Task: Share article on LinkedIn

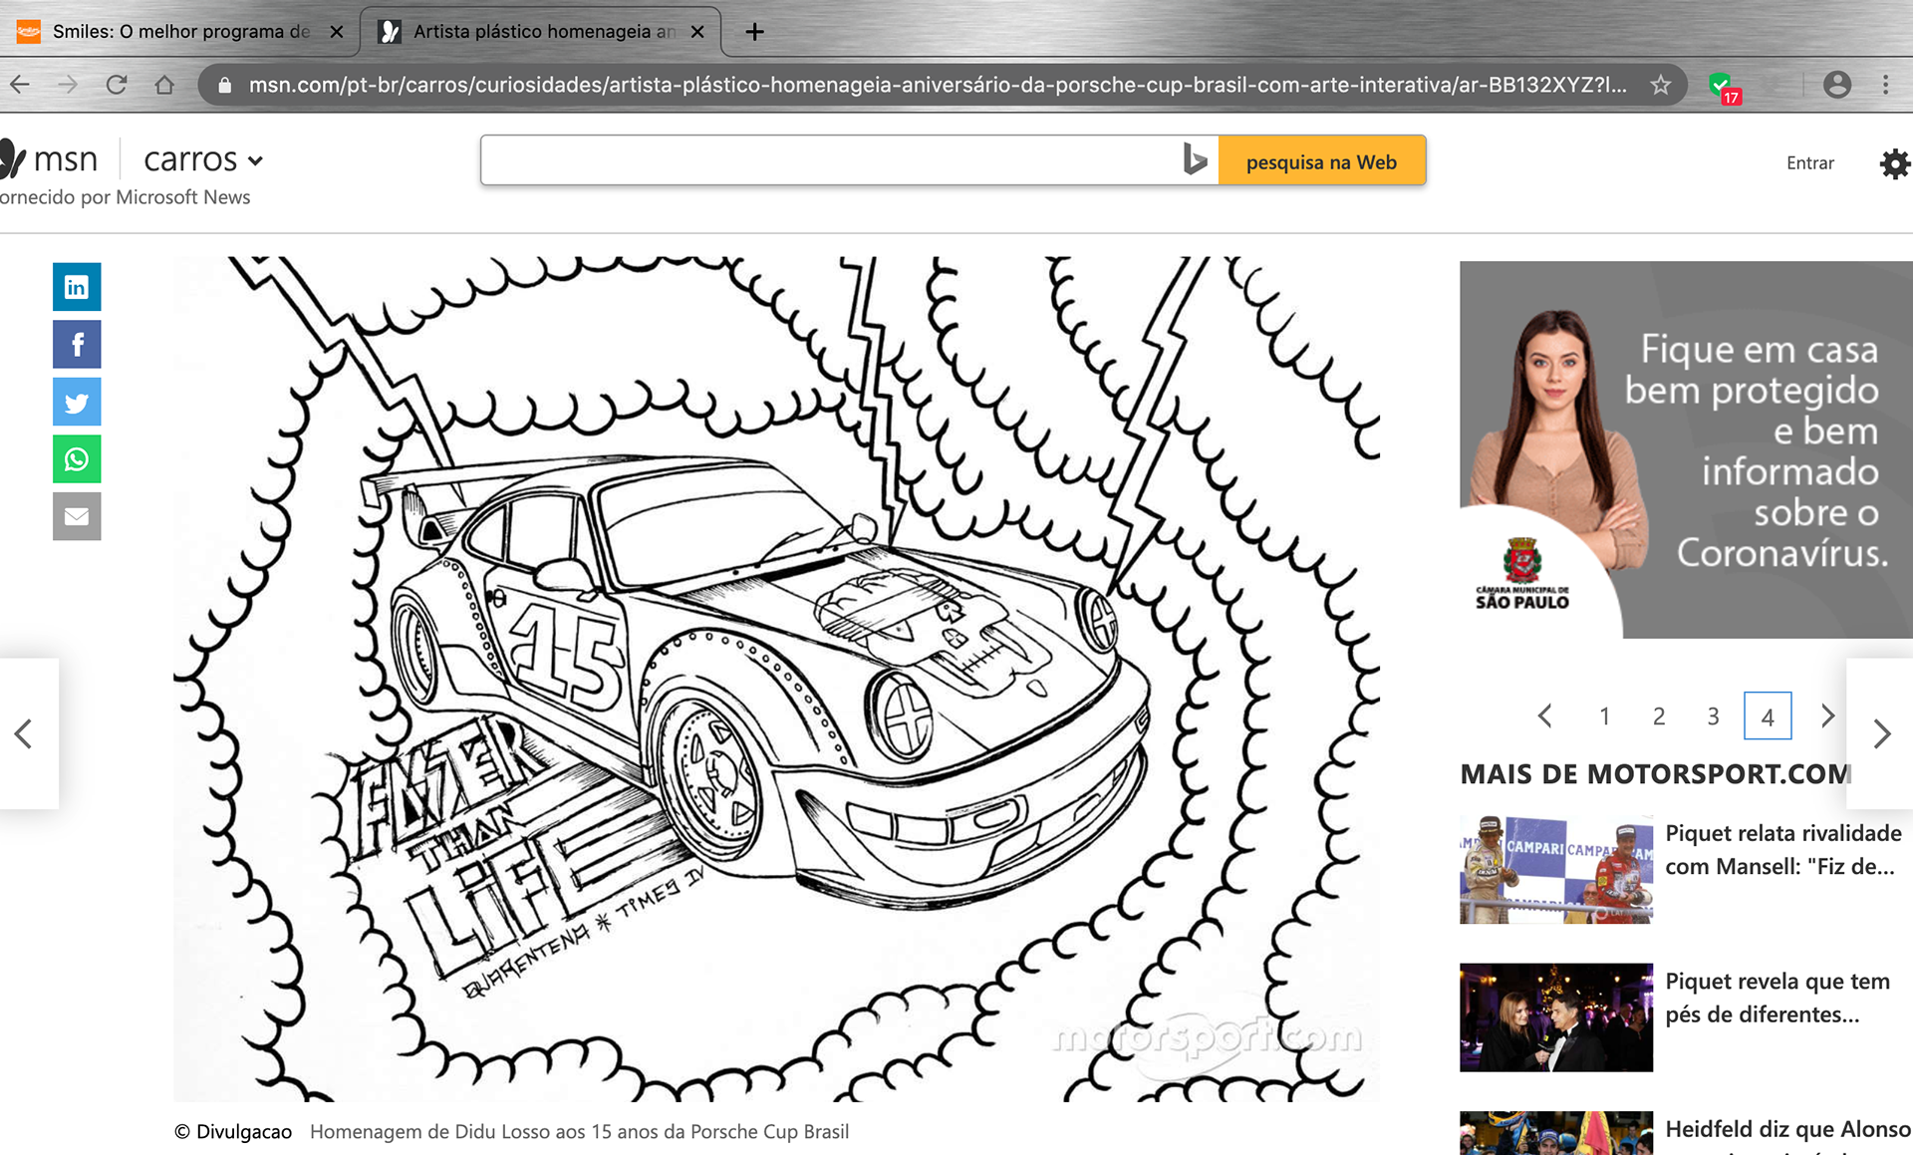Action: [x=77, y=287]
